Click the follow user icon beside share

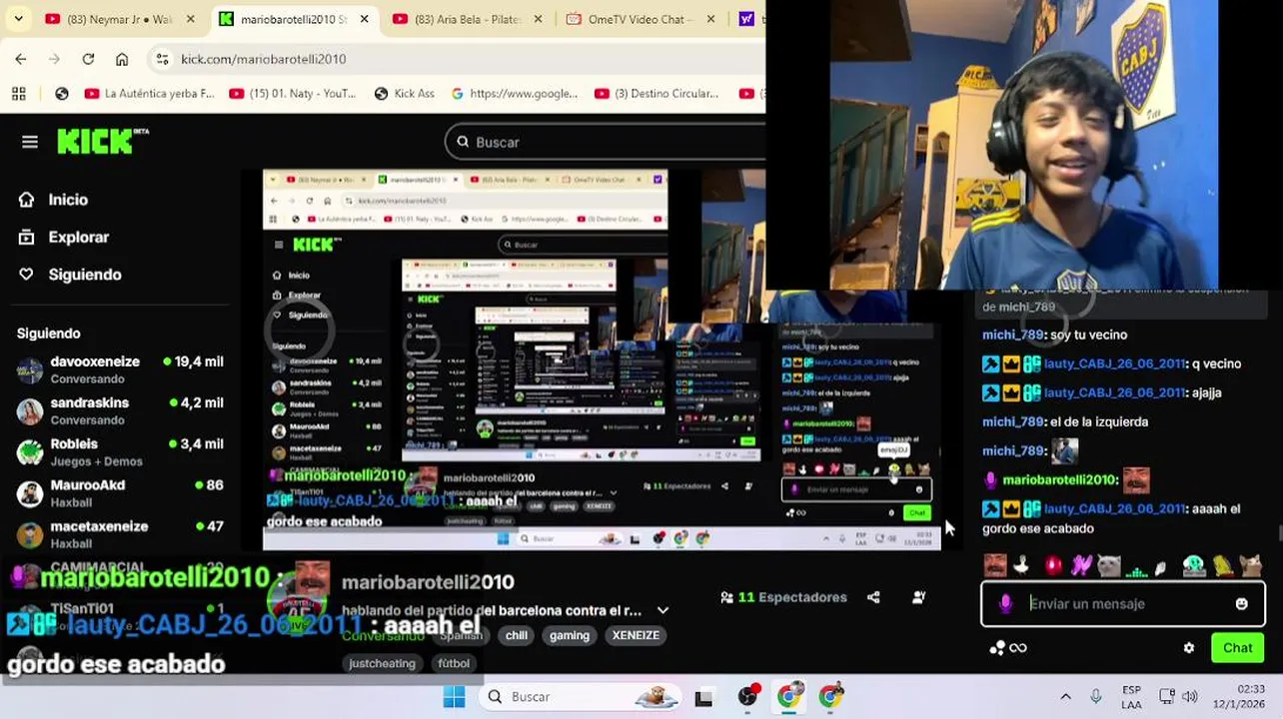pos(918,597)
